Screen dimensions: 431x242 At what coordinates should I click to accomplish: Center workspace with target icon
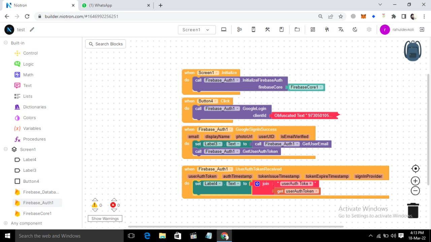pos(416,169)
